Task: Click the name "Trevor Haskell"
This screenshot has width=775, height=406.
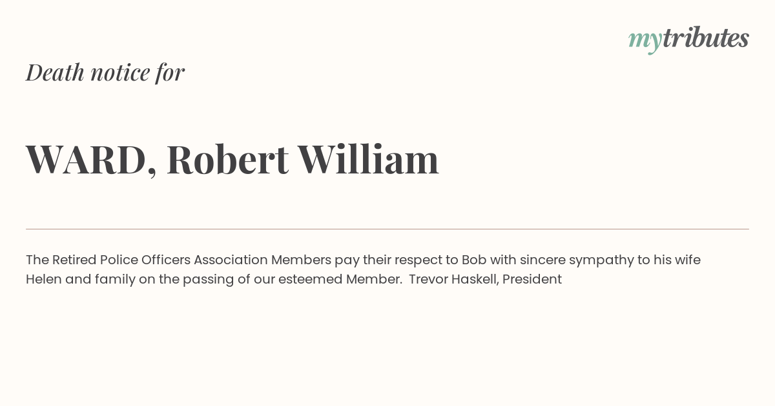Action: [453, 280]
